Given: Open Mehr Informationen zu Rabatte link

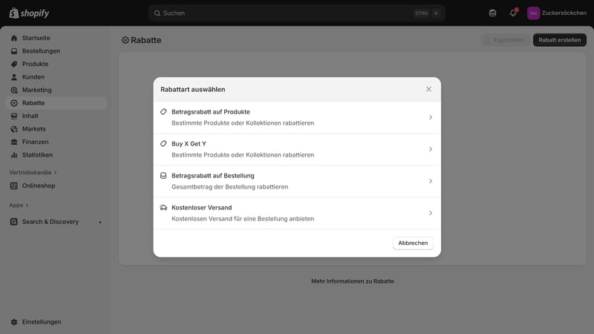Looking at the screenshot, I should (x=353, y=281).
